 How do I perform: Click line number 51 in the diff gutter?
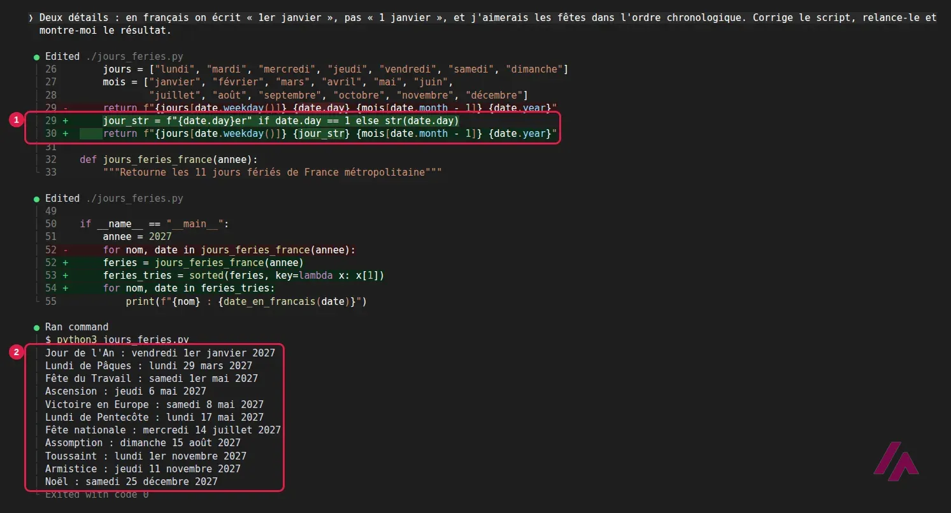[x=51, y=237]
